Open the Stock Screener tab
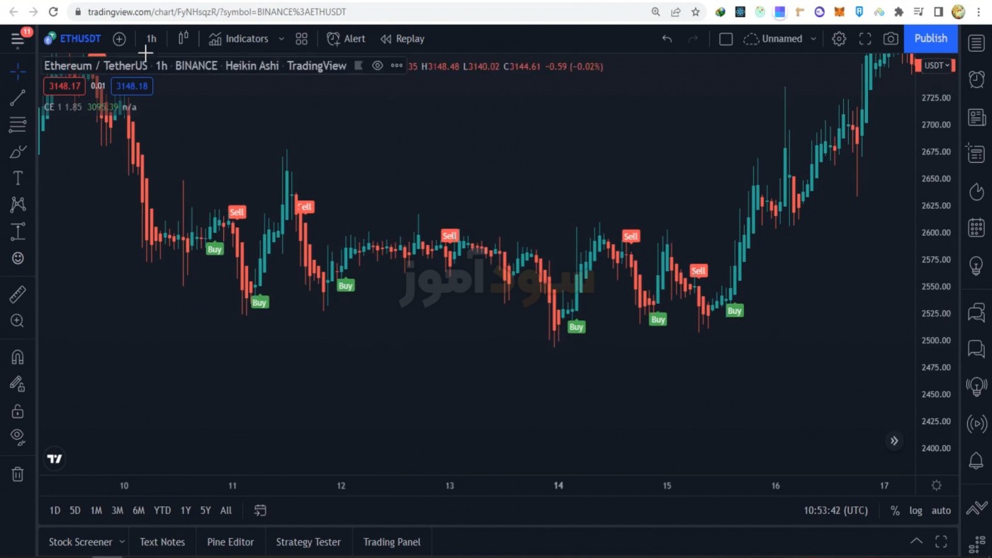The width and height of the screenshot is (992, 558). click(x=80, y=542)
